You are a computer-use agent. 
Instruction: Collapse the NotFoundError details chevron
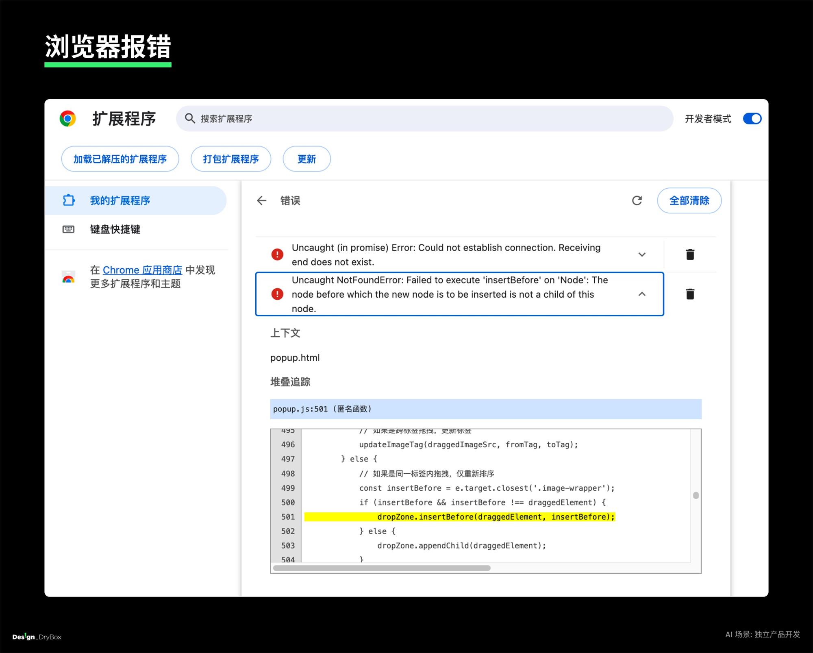(x=642, y=294)
